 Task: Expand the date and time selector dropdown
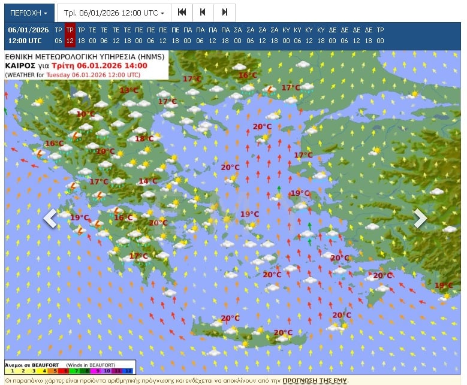(114, 13)
